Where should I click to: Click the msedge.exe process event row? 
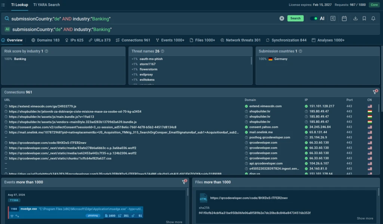(x=76, y=212)
